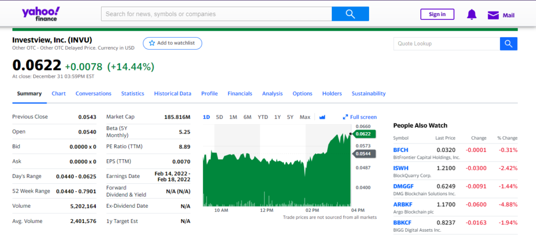Screen dimensions: 536x237
Task: Click inside the Quote Lookup field
Action: click(446, 44)
